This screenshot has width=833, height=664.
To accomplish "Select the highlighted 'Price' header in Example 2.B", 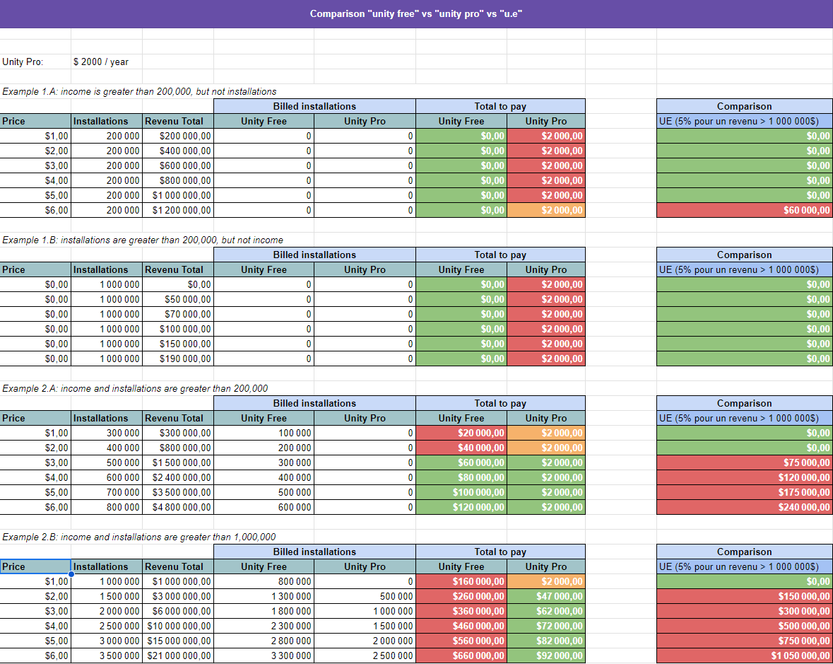I will click(x=35, y=566).
